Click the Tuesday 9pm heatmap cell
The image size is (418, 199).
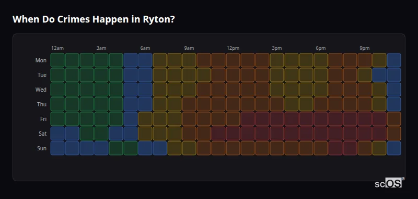365,75
